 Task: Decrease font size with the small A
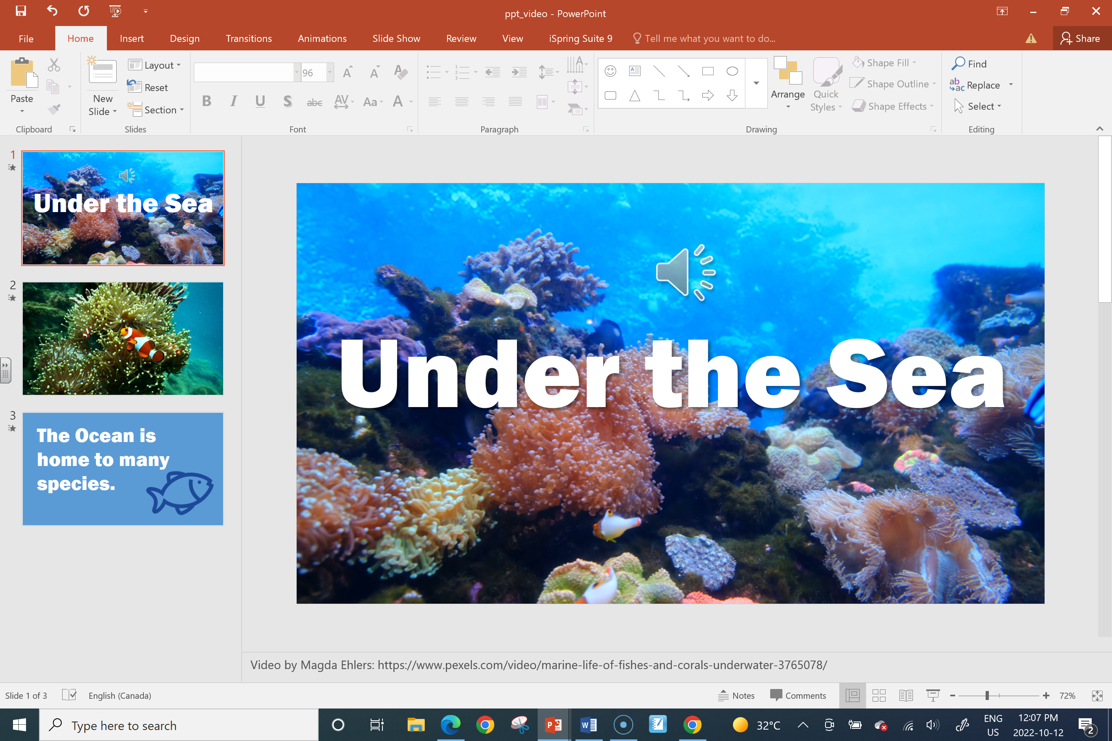(374, 72)
